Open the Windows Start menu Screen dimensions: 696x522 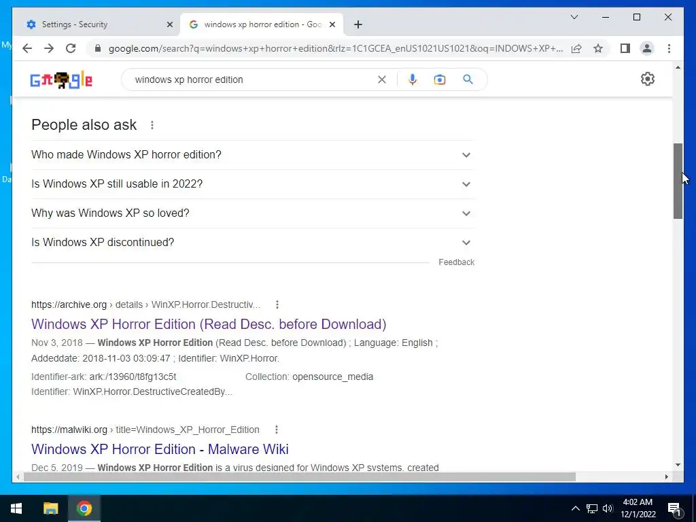click(x=16, y=508)
